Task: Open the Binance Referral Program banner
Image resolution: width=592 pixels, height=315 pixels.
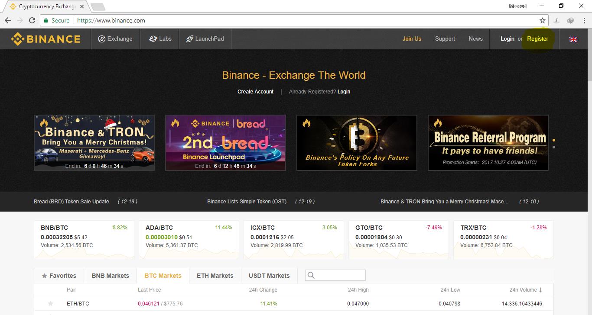Action: [488, 143]
